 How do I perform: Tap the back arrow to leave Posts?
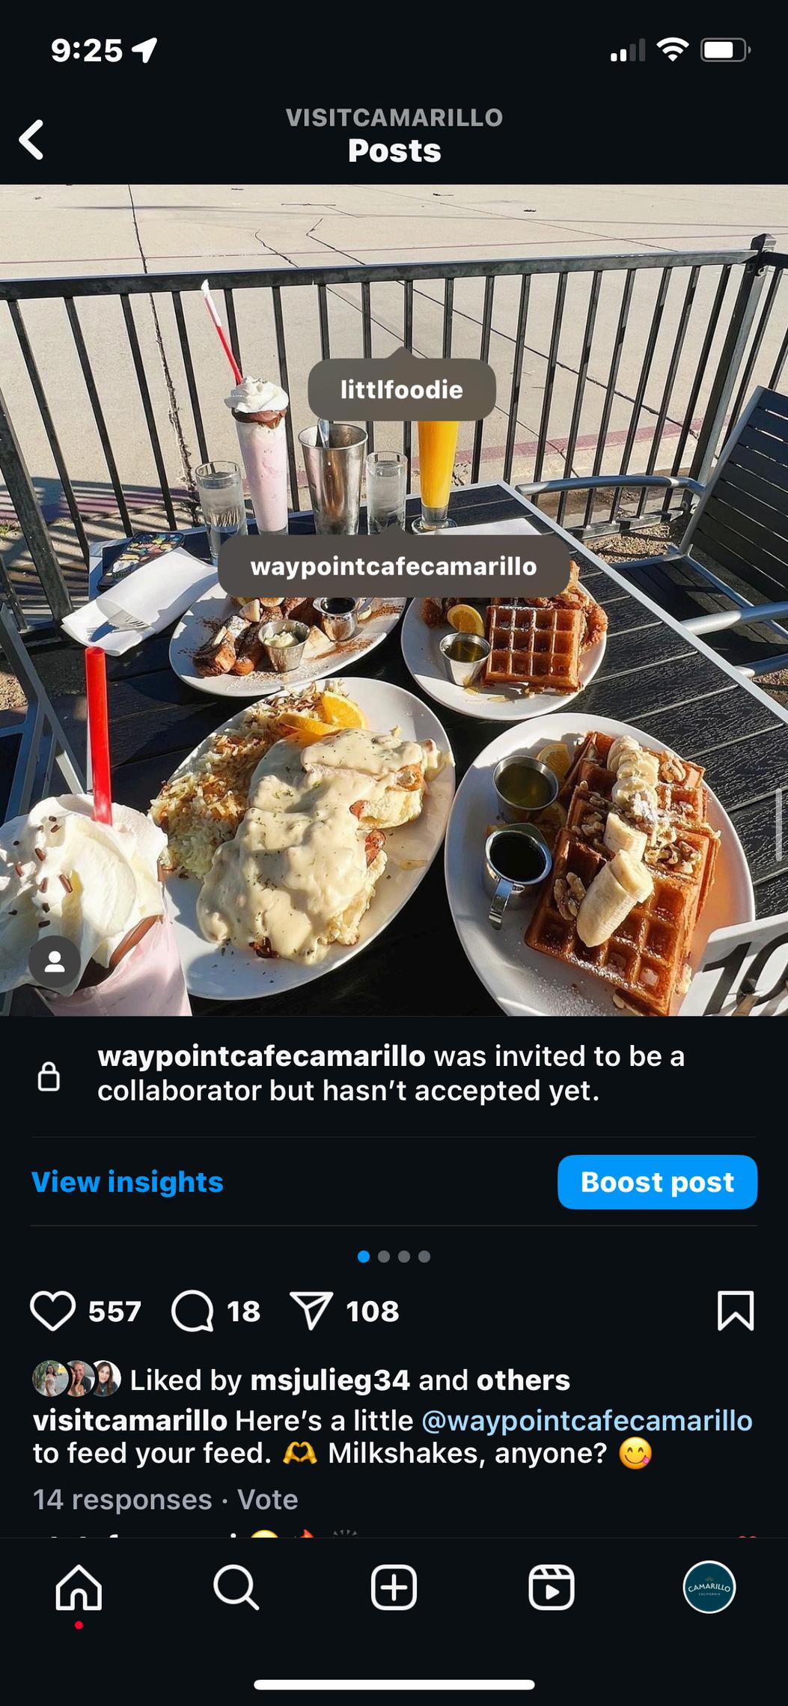pos(31,139)
